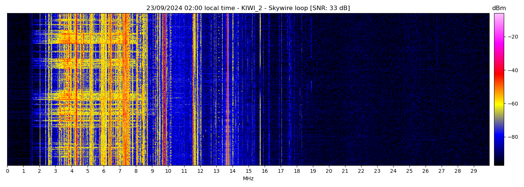Click the 14 MHz tick label
The height and width of the screenshot is (187, 524).
[232, 171]
